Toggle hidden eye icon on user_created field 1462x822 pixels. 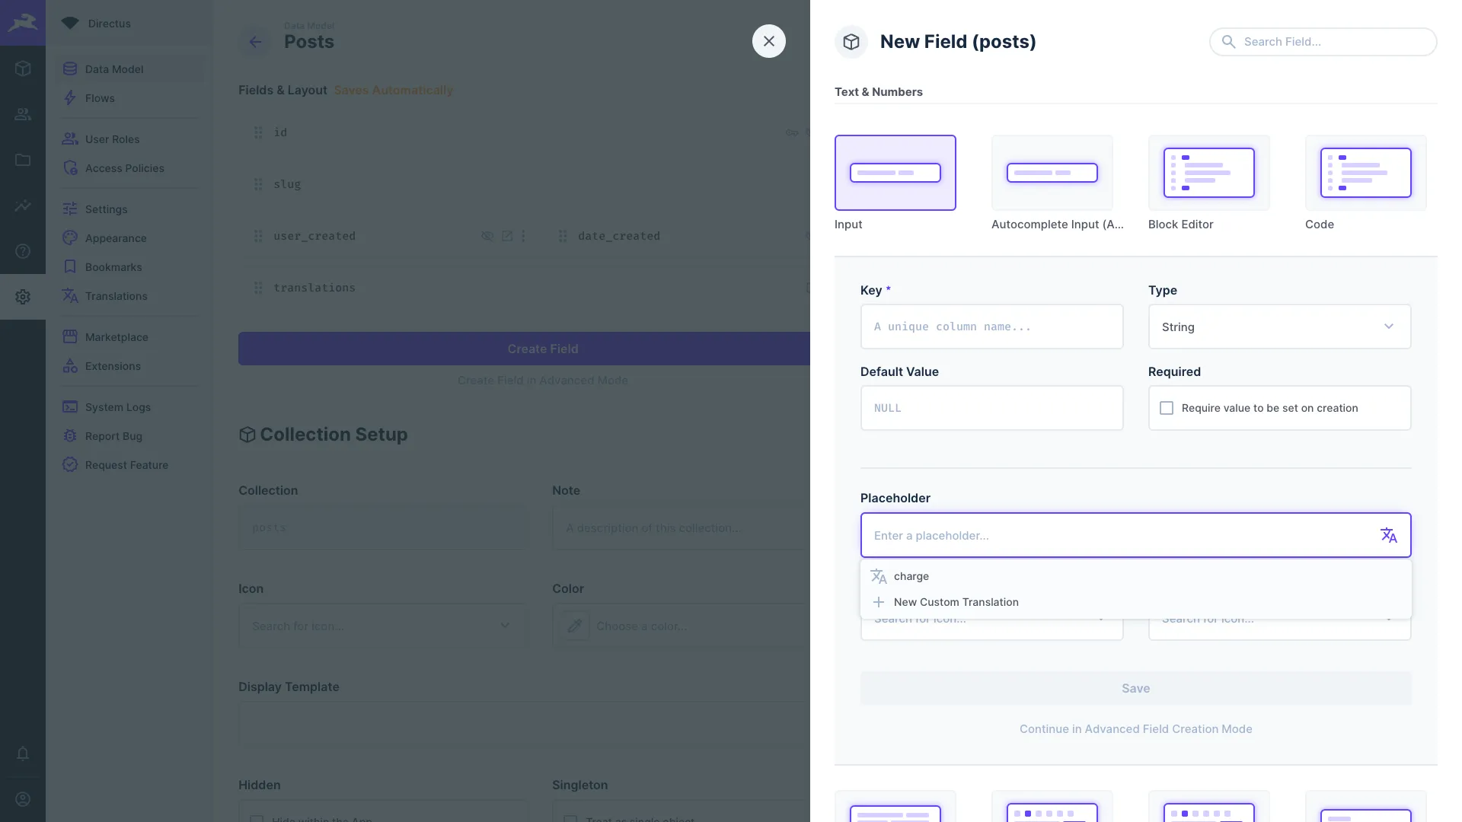[487, 236]
